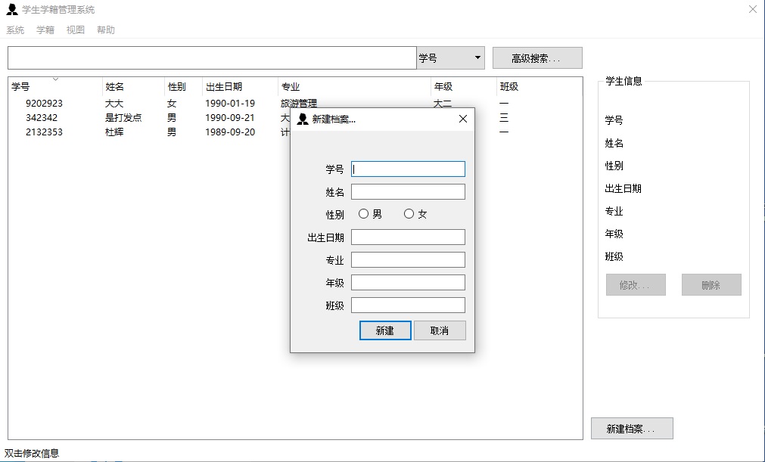Image resolution: width=765 pixels, height=462 pixels.
Task: Open the 学籍 menu
Action: [45, 29]
